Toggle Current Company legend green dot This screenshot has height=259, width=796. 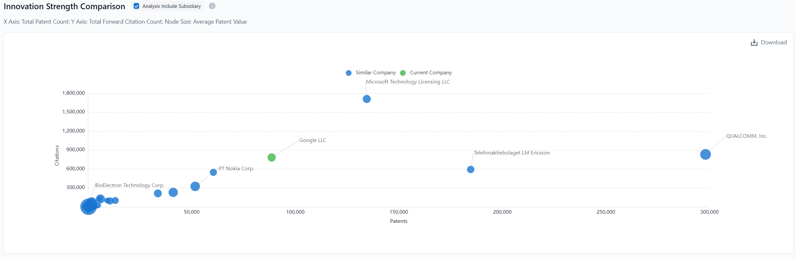coord(403,73)
